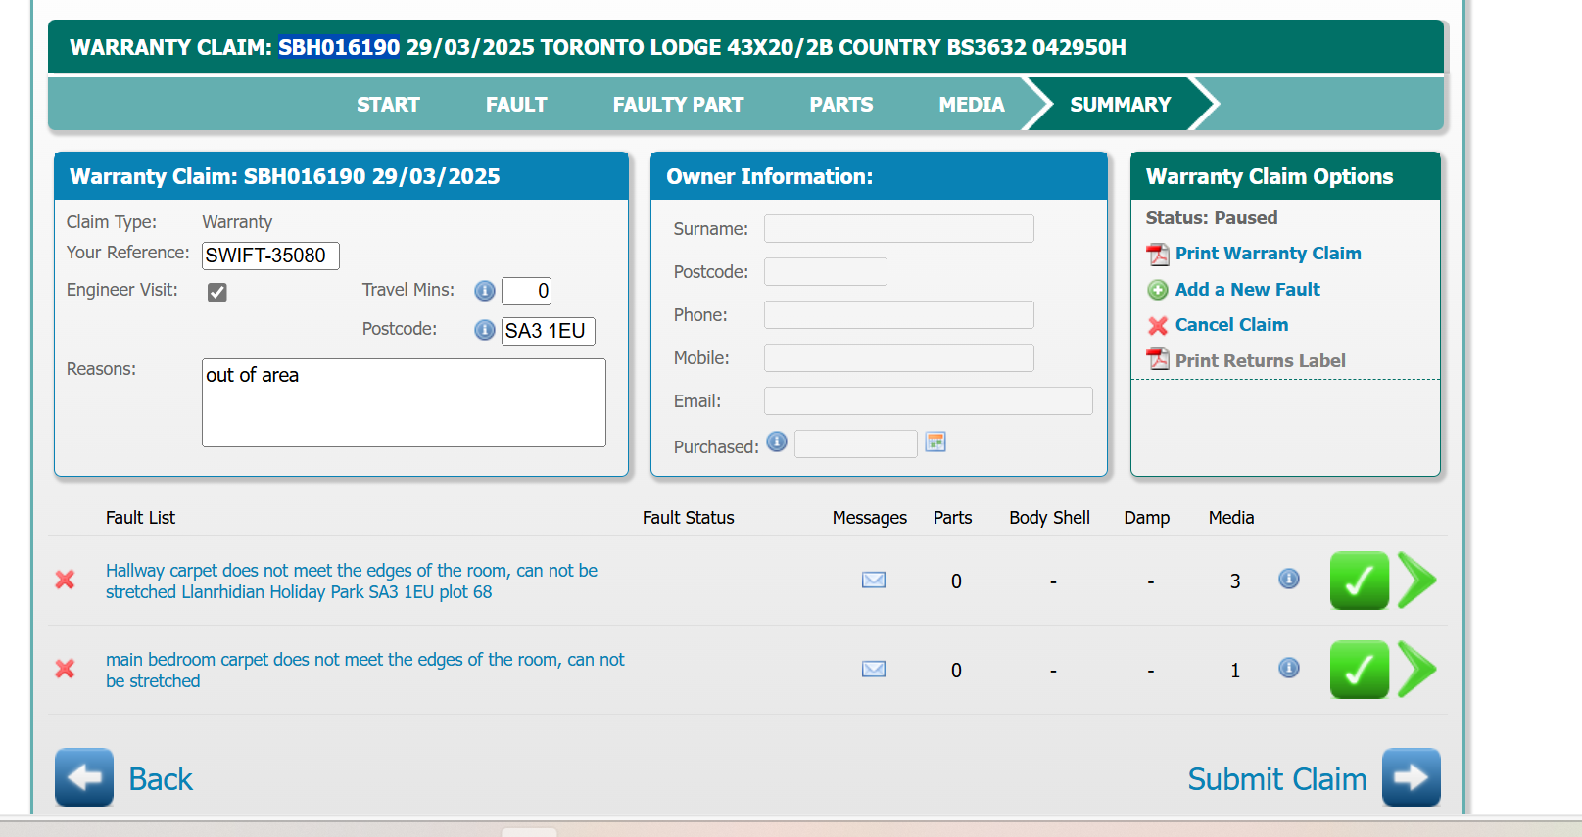Click Add a New Fault link
The width and height of the screenshot is (1582, 837).
[x=1247, y=290]
